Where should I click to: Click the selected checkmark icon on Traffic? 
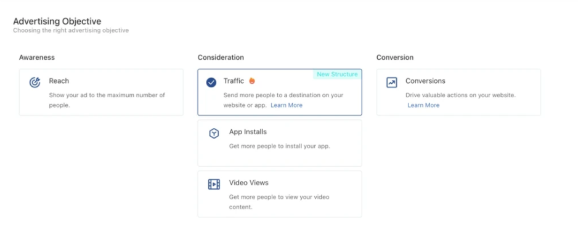211,82
